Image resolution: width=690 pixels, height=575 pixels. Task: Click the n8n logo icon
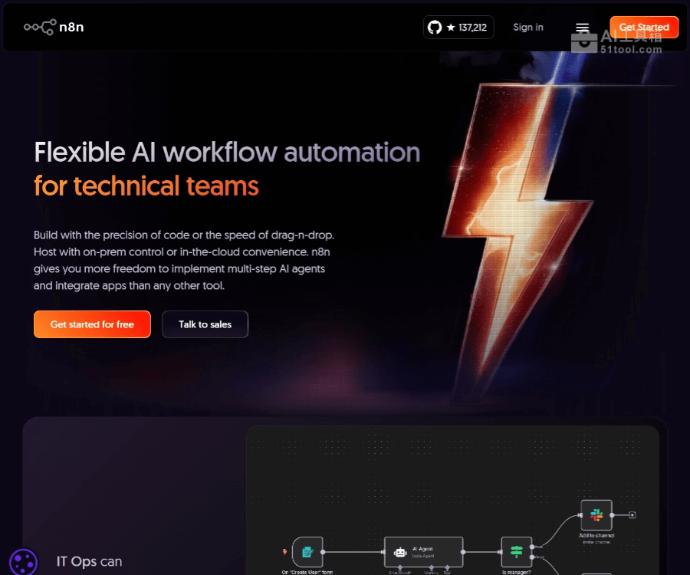[39, 28]
